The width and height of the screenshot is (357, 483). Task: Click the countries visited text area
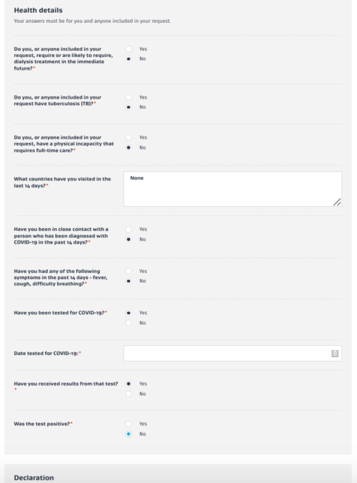232,189
